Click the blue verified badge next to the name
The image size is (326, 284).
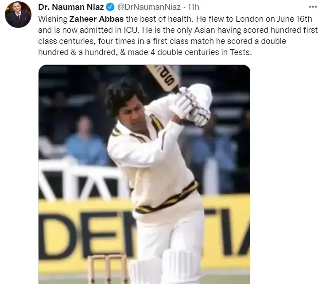coord(110,7)
